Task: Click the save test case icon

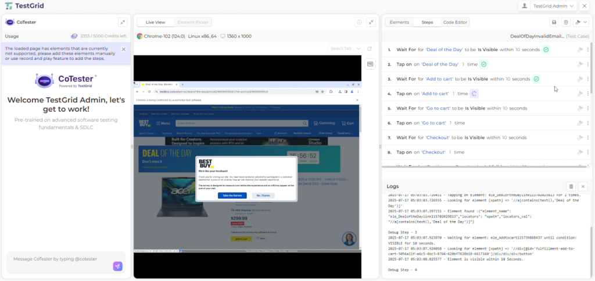Action: tap(554, 22)
